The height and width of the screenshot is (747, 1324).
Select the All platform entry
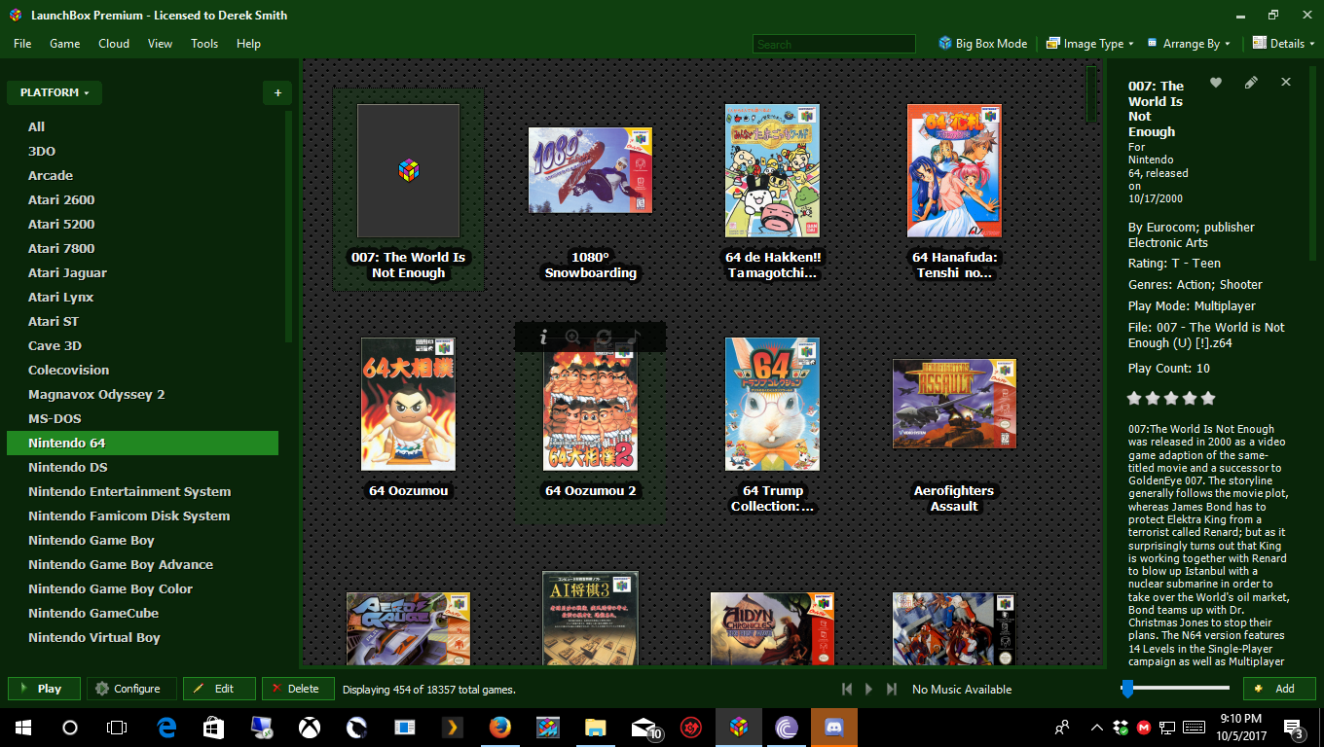[x=36, y=126]
